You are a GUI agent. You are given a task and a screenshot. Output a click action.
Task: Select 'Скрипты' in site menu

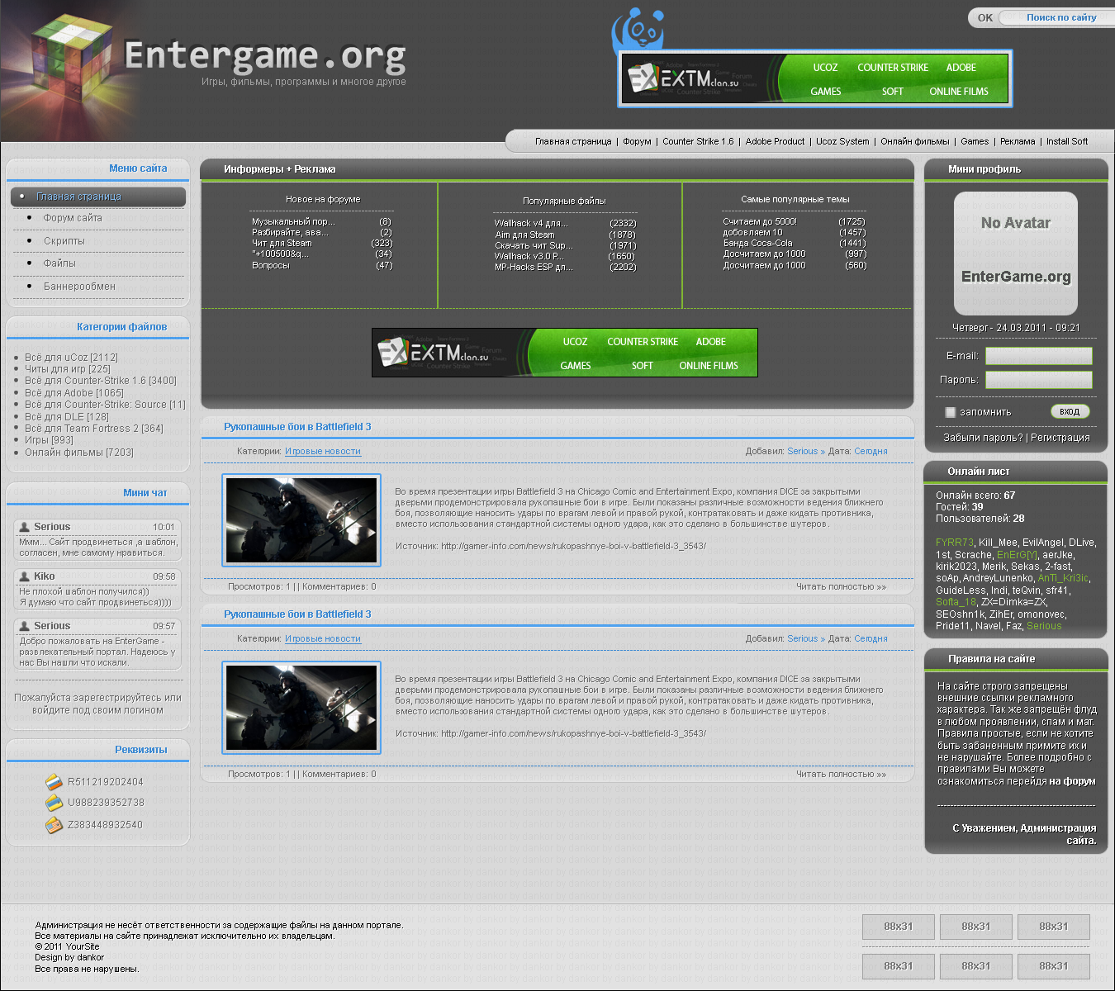point(64,241)
